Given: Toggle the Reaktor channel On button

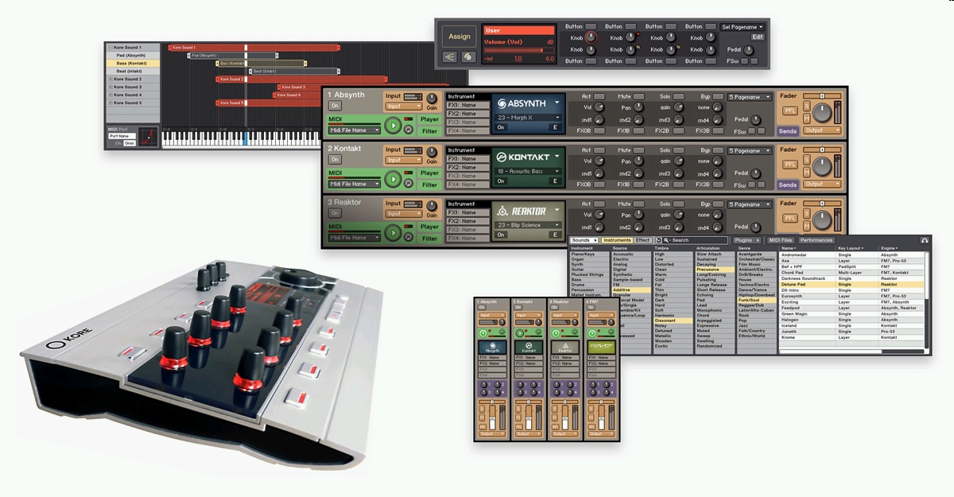Looking at the screenshot, I should pos(335,213).
